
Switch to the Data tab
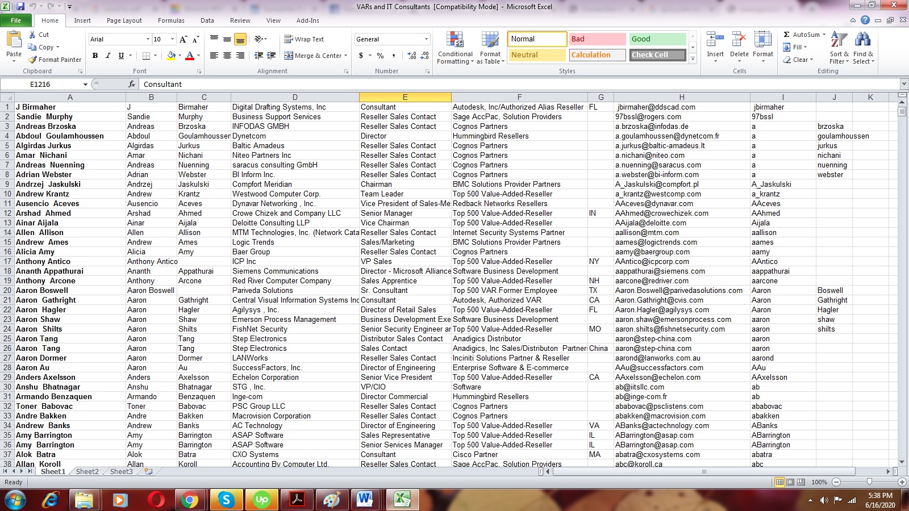[x=207, y=20]
